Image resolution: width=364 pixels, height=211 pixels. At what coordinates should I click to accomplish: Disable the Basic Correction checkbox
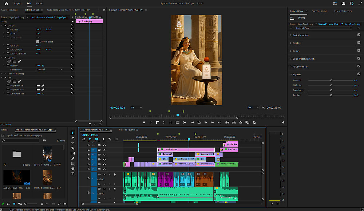pyautogui.click(x=359, y=35)
